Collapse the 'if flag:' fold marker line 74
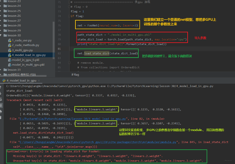Viewport: 235px width, 164px height. (x=69, y=16)
